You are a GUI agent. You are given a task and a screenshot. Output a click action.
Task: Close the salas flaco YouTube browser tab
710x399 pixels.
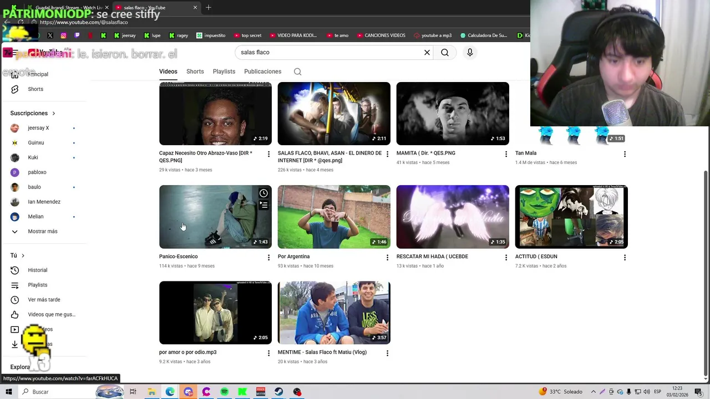(195, 7)
